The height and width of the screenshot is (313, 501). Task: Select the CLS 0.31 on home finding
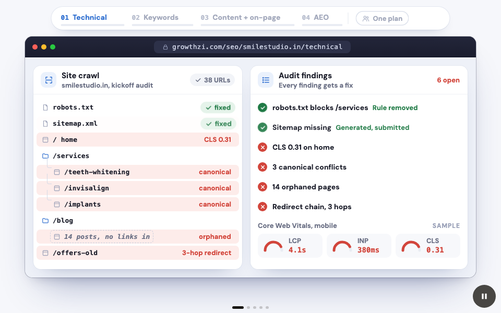click(x=303, y=147)
